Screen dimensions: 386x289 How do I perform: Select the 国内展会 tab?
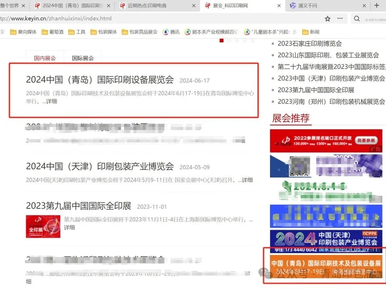tap(45, 58)
